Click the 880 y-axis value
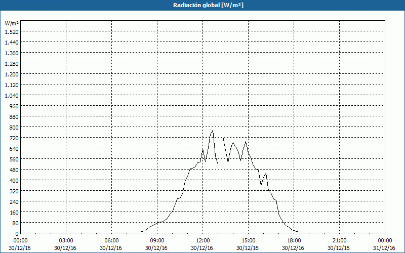 coord(14,117)
